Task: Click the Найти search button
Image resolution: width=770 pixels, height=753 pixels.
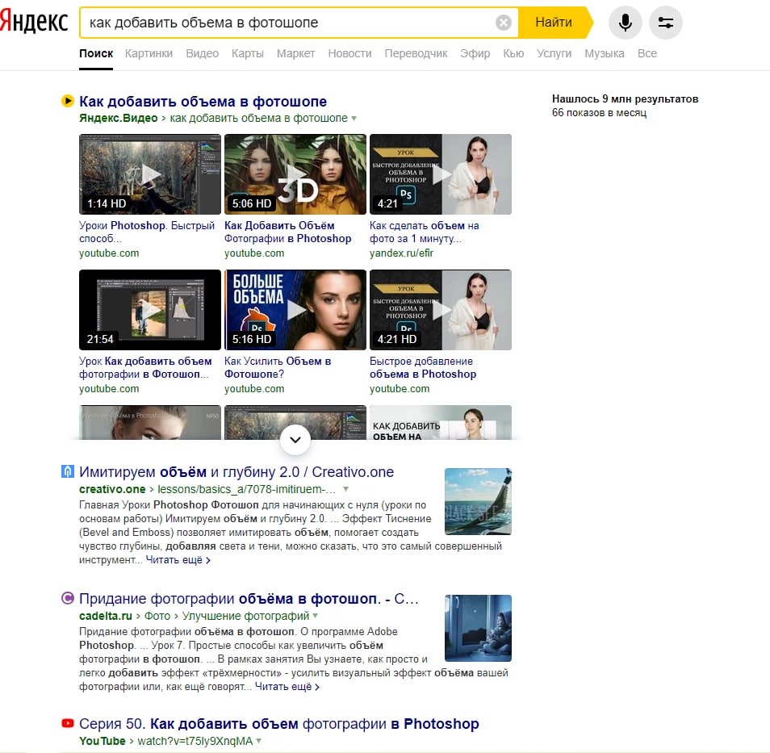Action: click(554, 23)
